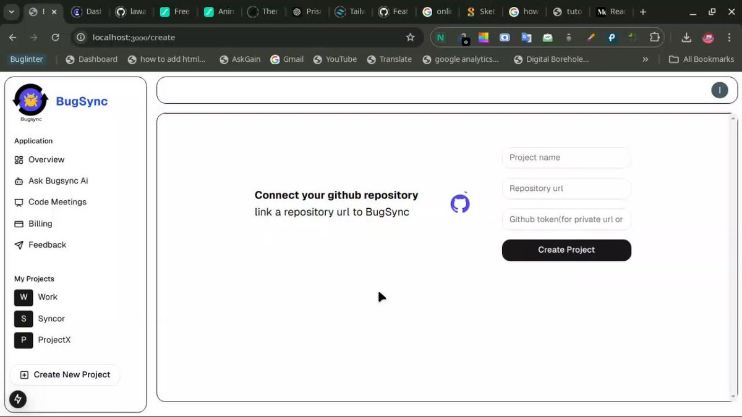Click browser forward arrow
This screenshot has height=417, width=742.
pyautogui.click(x=34, y=37)
